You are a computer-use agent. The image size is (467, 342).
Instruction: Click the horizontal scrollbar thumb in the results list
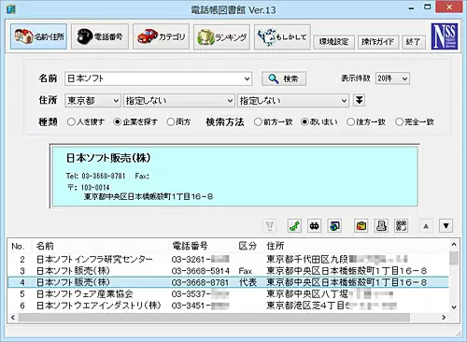(x=214, y=318)
